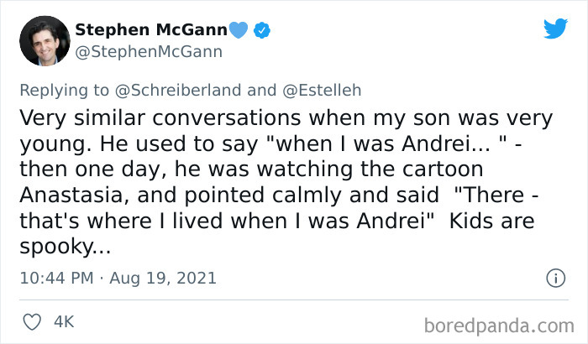Click the Twitter bird logo
588x344 pixels.
[x=555, y=29]
